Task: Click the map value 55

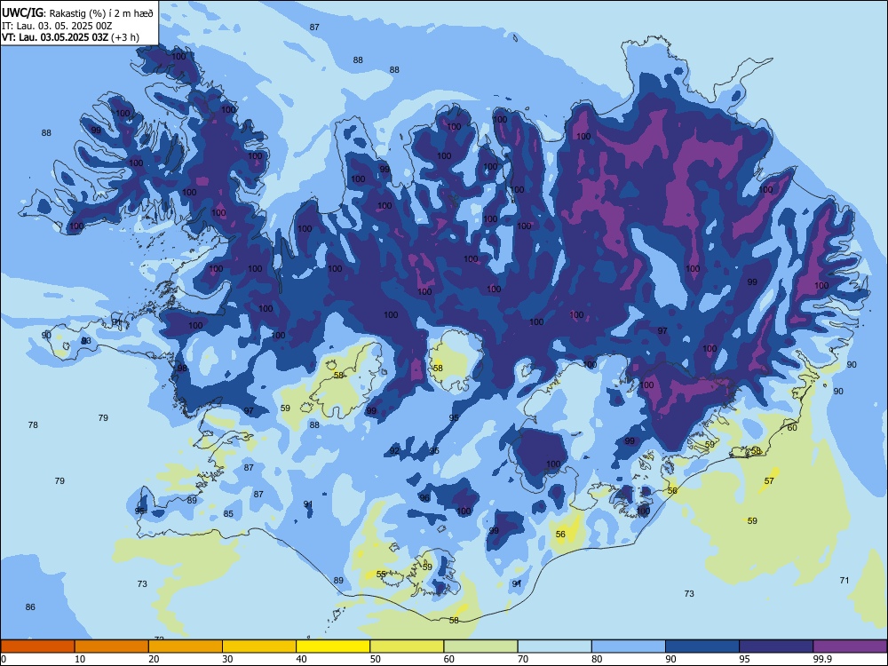Action: tap(381, 575)
